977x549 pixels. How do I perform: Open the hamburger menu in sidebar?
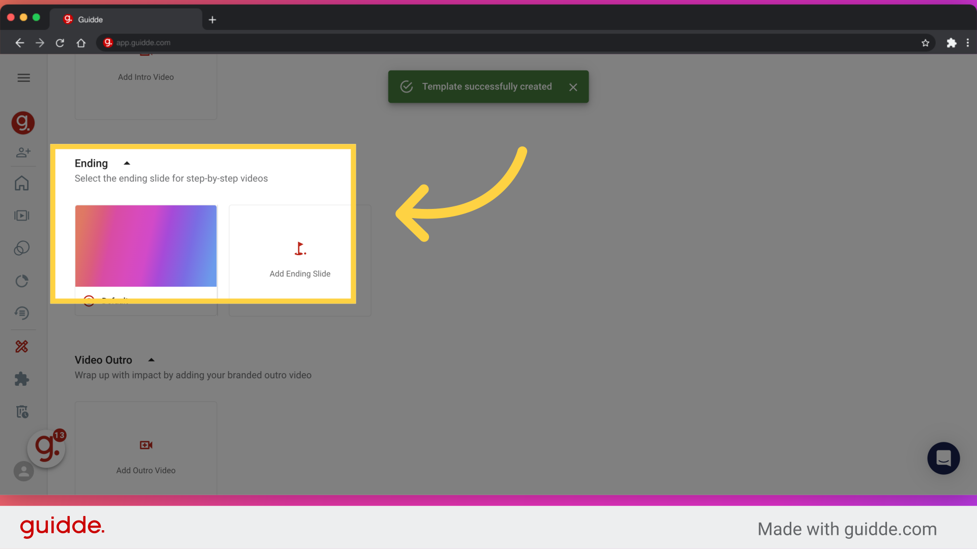coord(23,78)
